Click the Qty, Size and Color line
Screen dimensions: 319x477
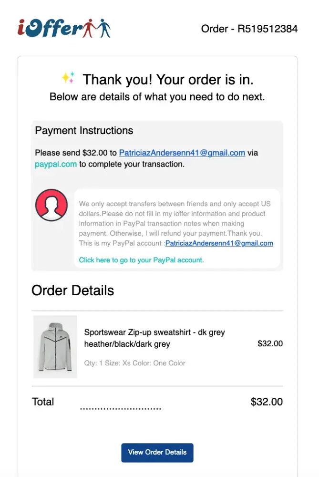(x=135, y=363)
